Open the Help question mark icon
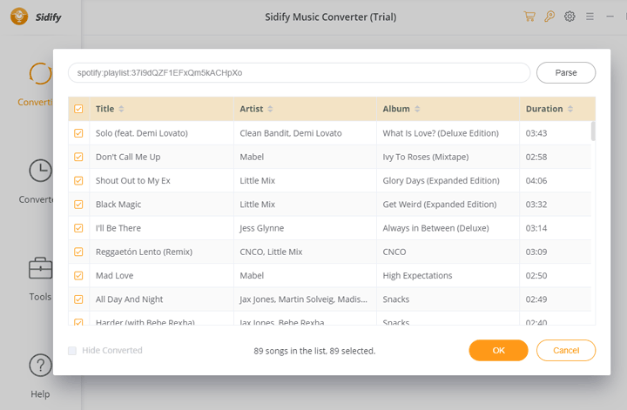Image resolution: width=627 pixels, height=410 pixels. click(40, 365)
